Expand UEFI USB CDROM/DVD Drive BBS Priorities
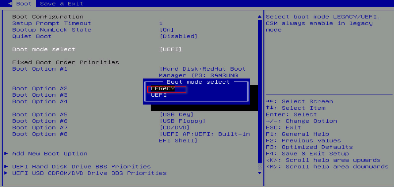This screenshot has height=187, width=394. pyautogui.click(x=89, y=173)
